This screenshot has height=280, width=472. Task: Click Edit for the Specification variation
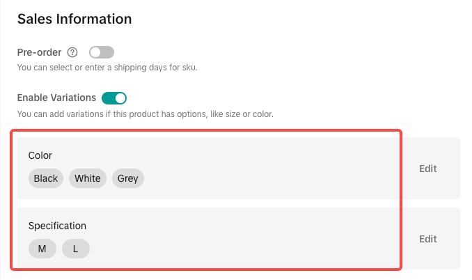pos(428,239)
